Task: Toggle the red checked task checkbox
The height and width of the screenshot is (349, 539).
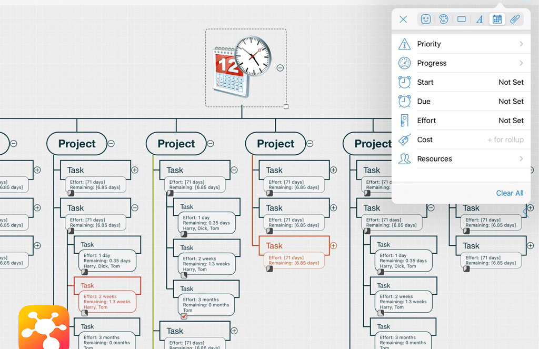Action: 184,316
